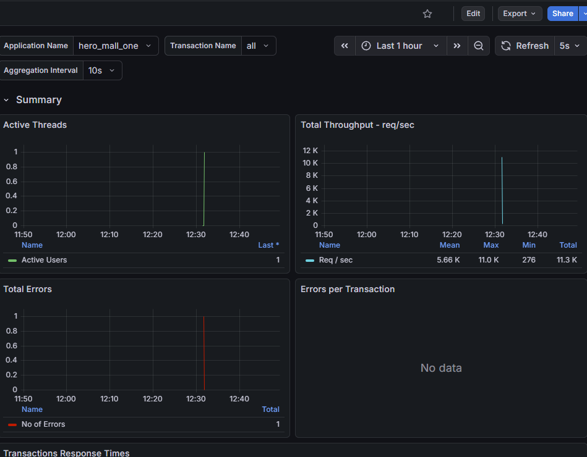Shift time range forward with double-right arrows
The height and width of the screenshot is (457, 587).
(457, 46)
